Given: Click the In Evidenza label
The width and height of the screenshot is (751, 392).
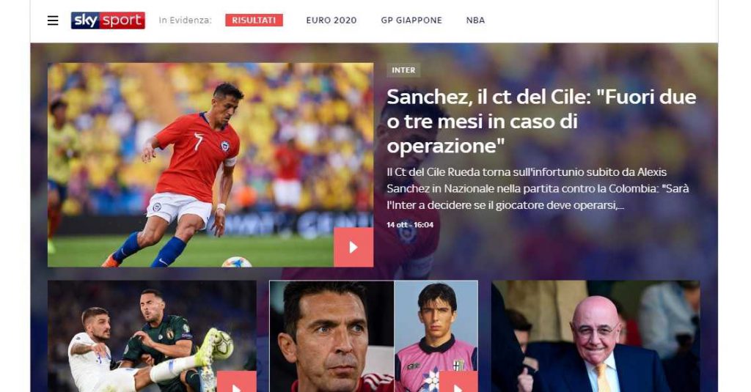Looking at the screenshot, I should 185,20.
